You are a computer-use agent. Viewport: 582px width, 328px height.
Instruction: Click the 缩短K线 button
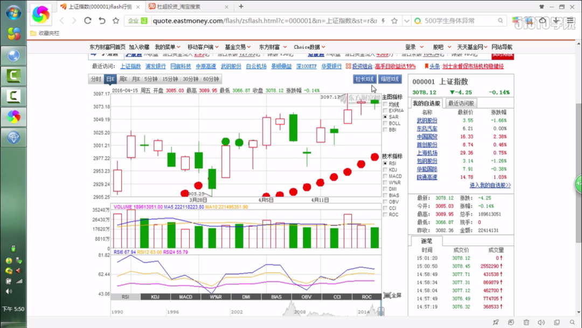(x=390, y=79)
